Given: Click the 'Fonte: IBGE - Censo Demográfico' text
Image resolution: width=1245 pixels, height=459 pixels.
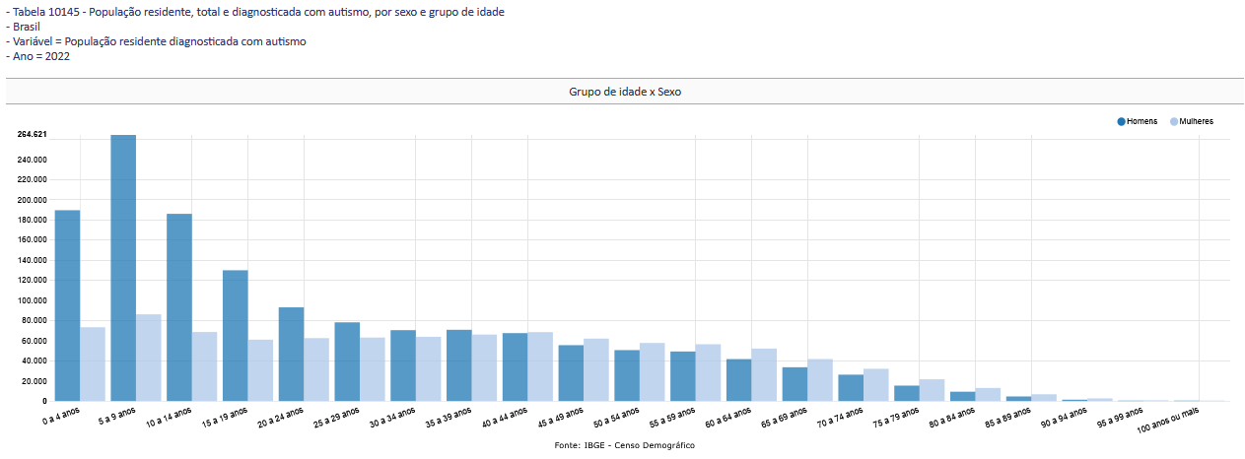Looking at the screenshot, I should (624, 446).
